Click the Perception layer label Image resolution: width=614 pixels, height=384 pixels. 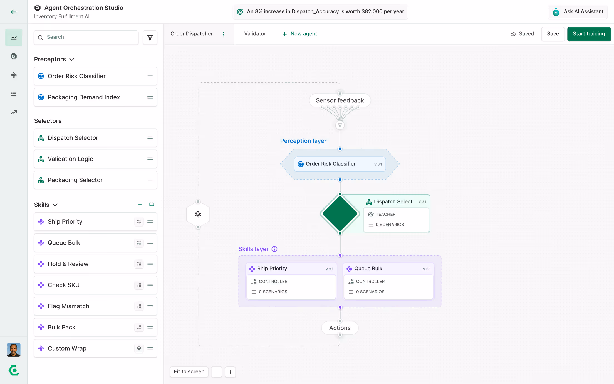pos(303,141)
